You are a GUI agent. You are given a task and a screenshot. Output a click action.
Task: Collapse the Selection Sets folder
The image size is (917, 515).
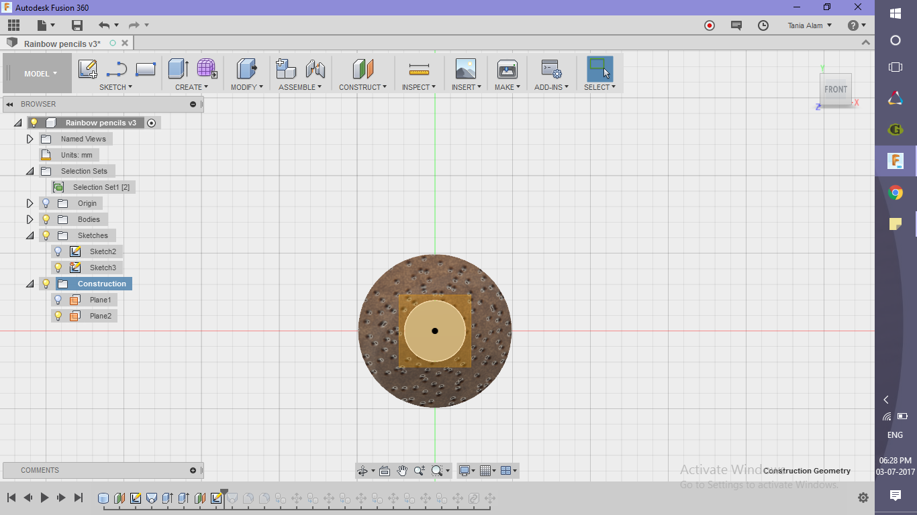pos(30,171)
